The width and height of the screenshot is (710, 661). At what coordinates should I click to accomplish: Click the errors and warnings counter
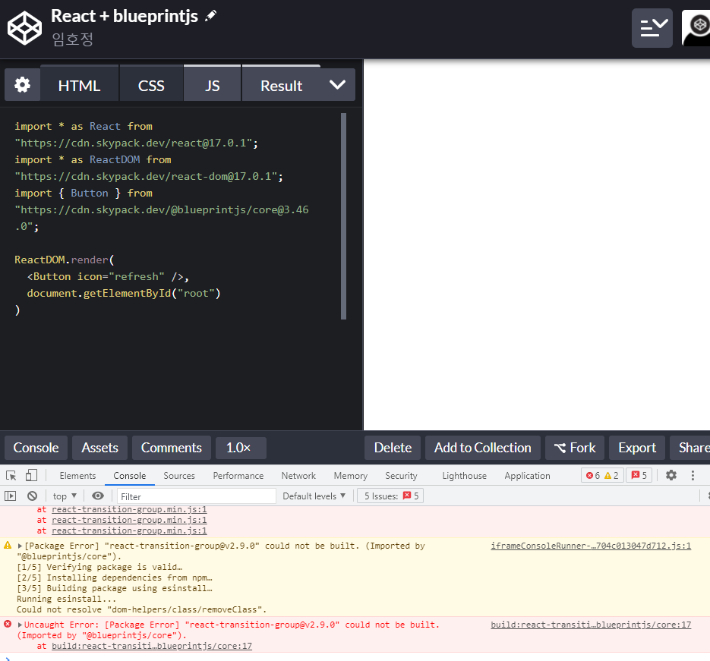(602, 475)
